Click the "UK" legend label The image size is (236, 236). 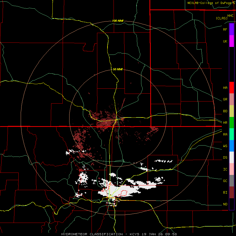[225, 41]
